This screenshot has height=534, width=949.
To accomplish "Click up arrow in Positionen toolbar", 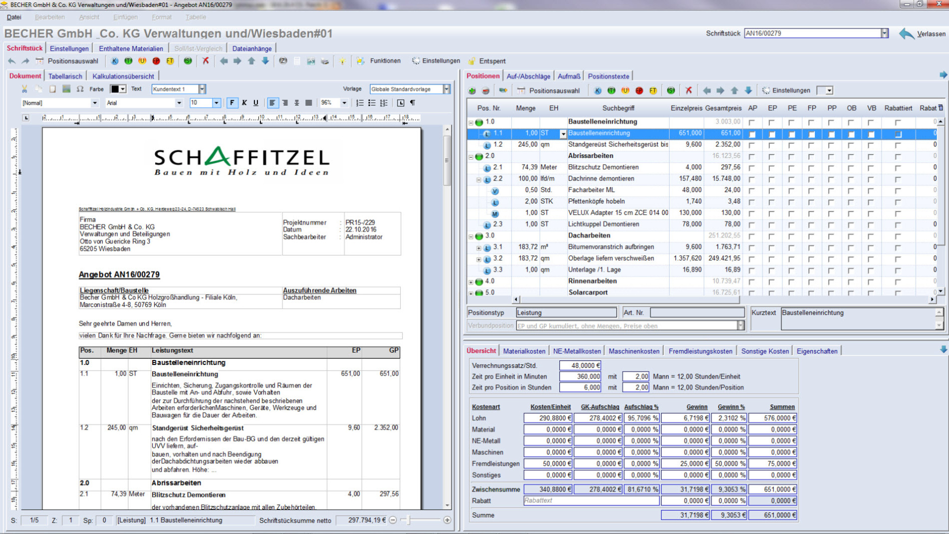I will pyautogui.click(x=734, y=91).
